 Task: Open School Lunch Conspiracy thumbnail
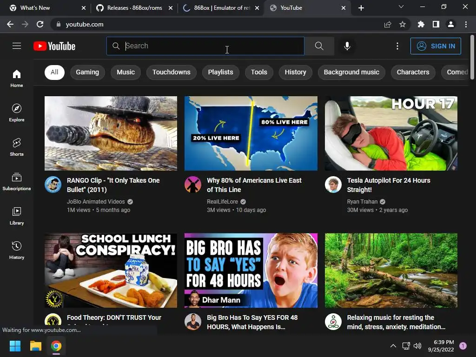point(111,271)
